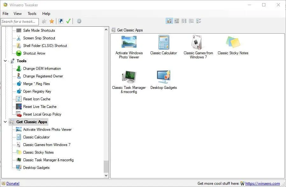Close the Winaero Tweaker window
The height and width of the screenshot is (187, 286).
278,5
